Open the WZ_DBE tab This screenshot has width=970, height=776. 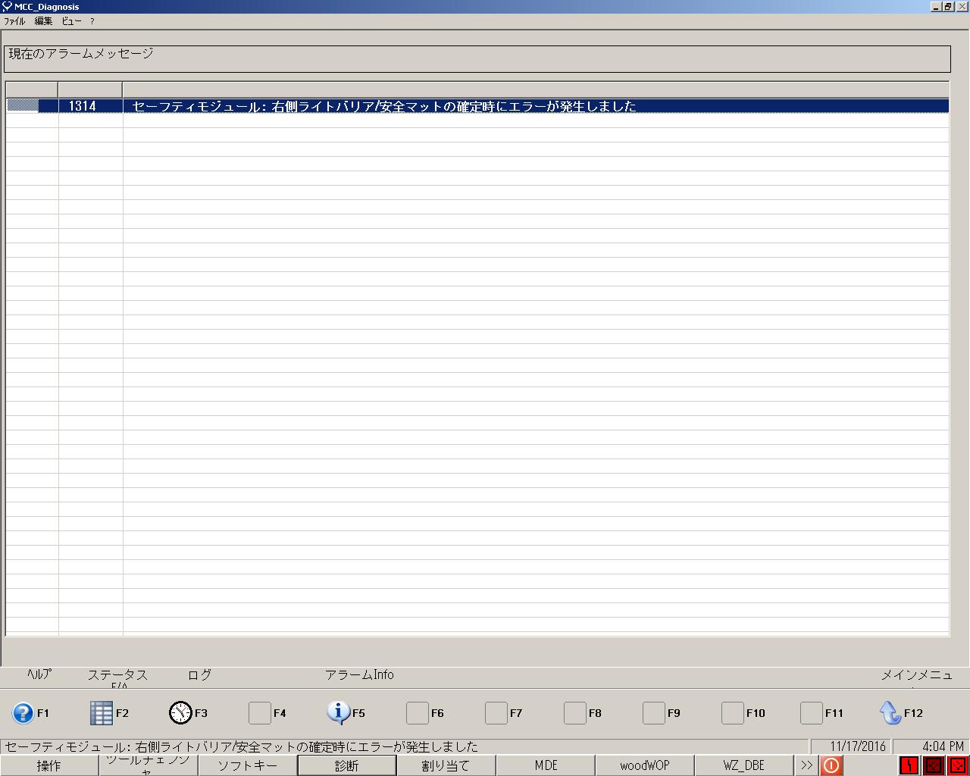tap(744, 765)
